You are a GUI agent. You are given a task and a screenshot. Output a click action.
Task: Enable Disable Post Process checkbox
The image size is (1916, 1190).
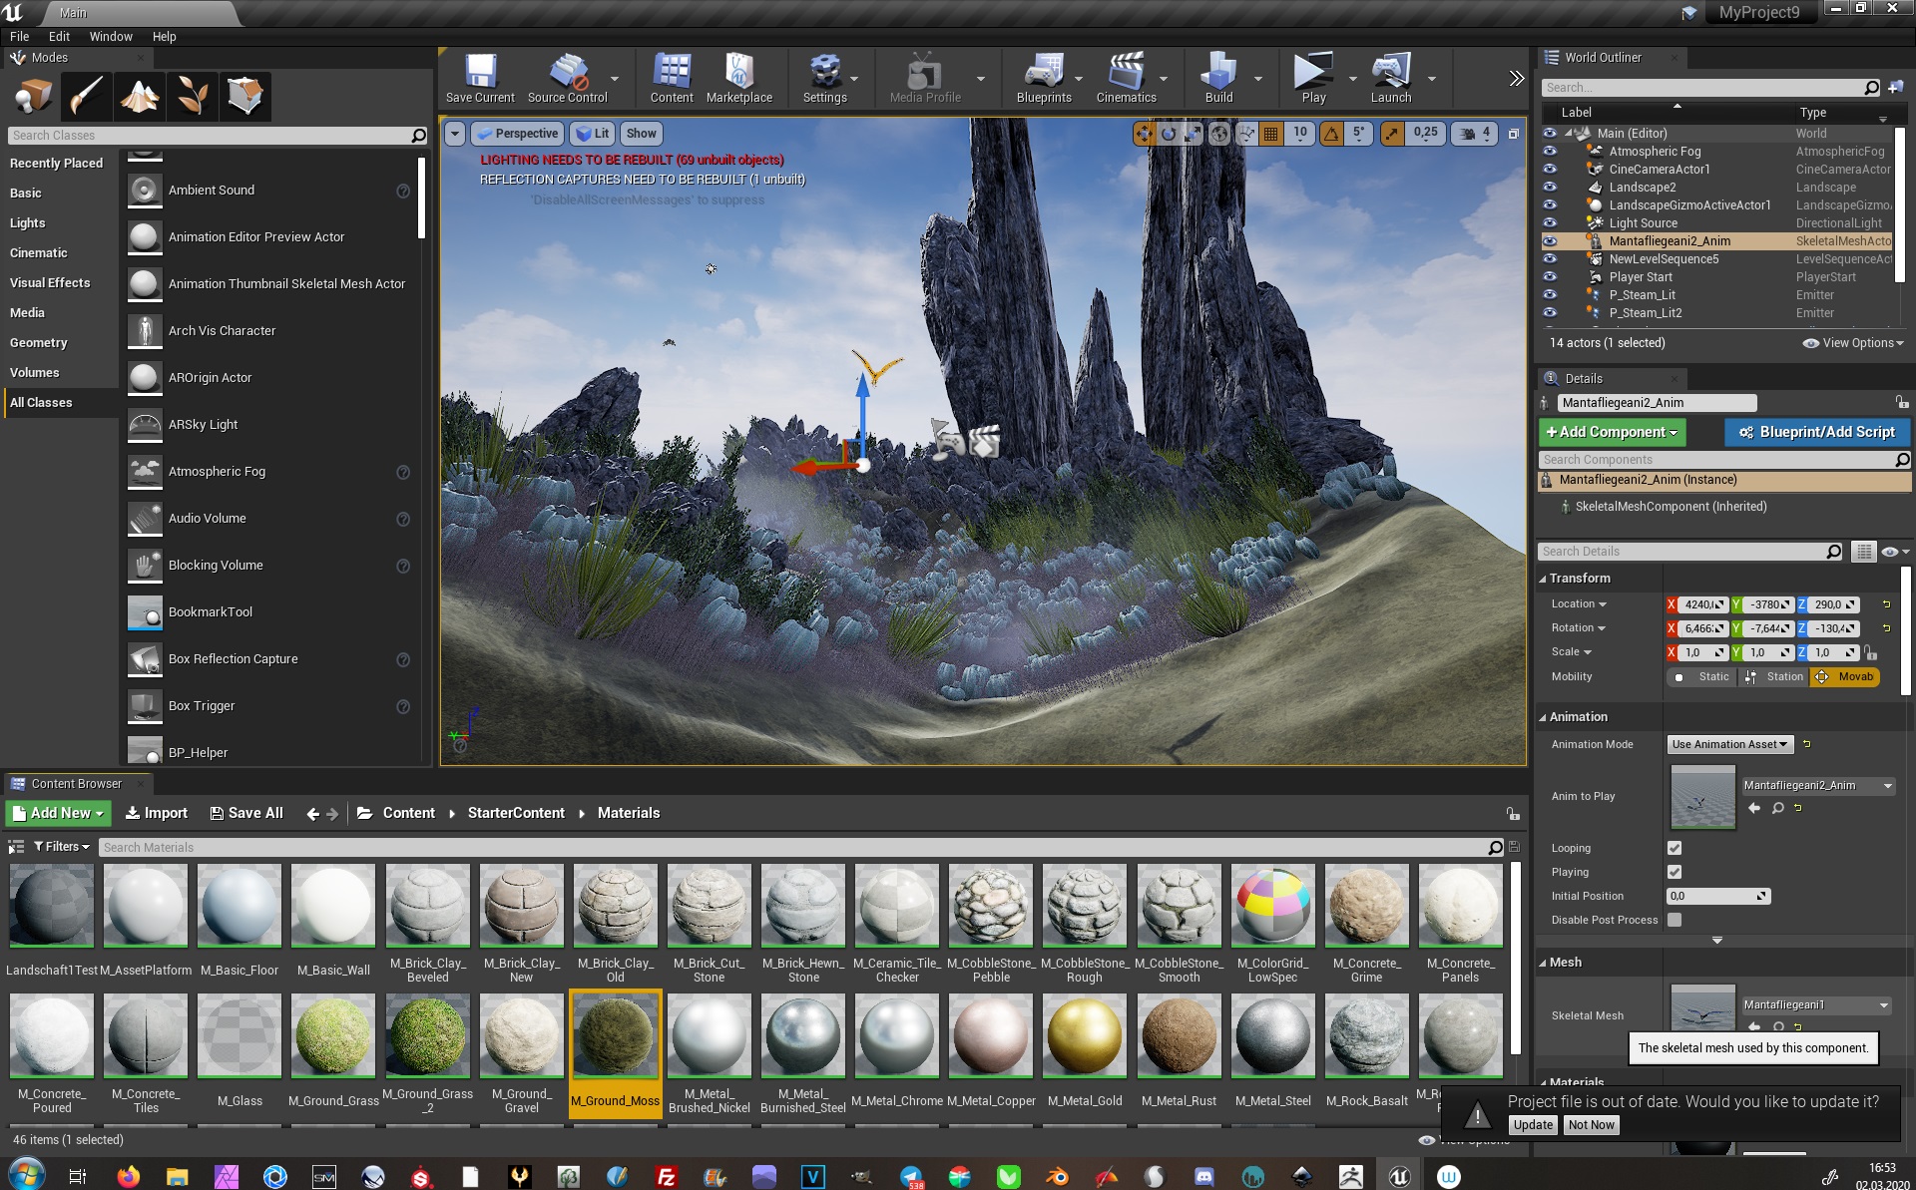[x=1675, y=920]
